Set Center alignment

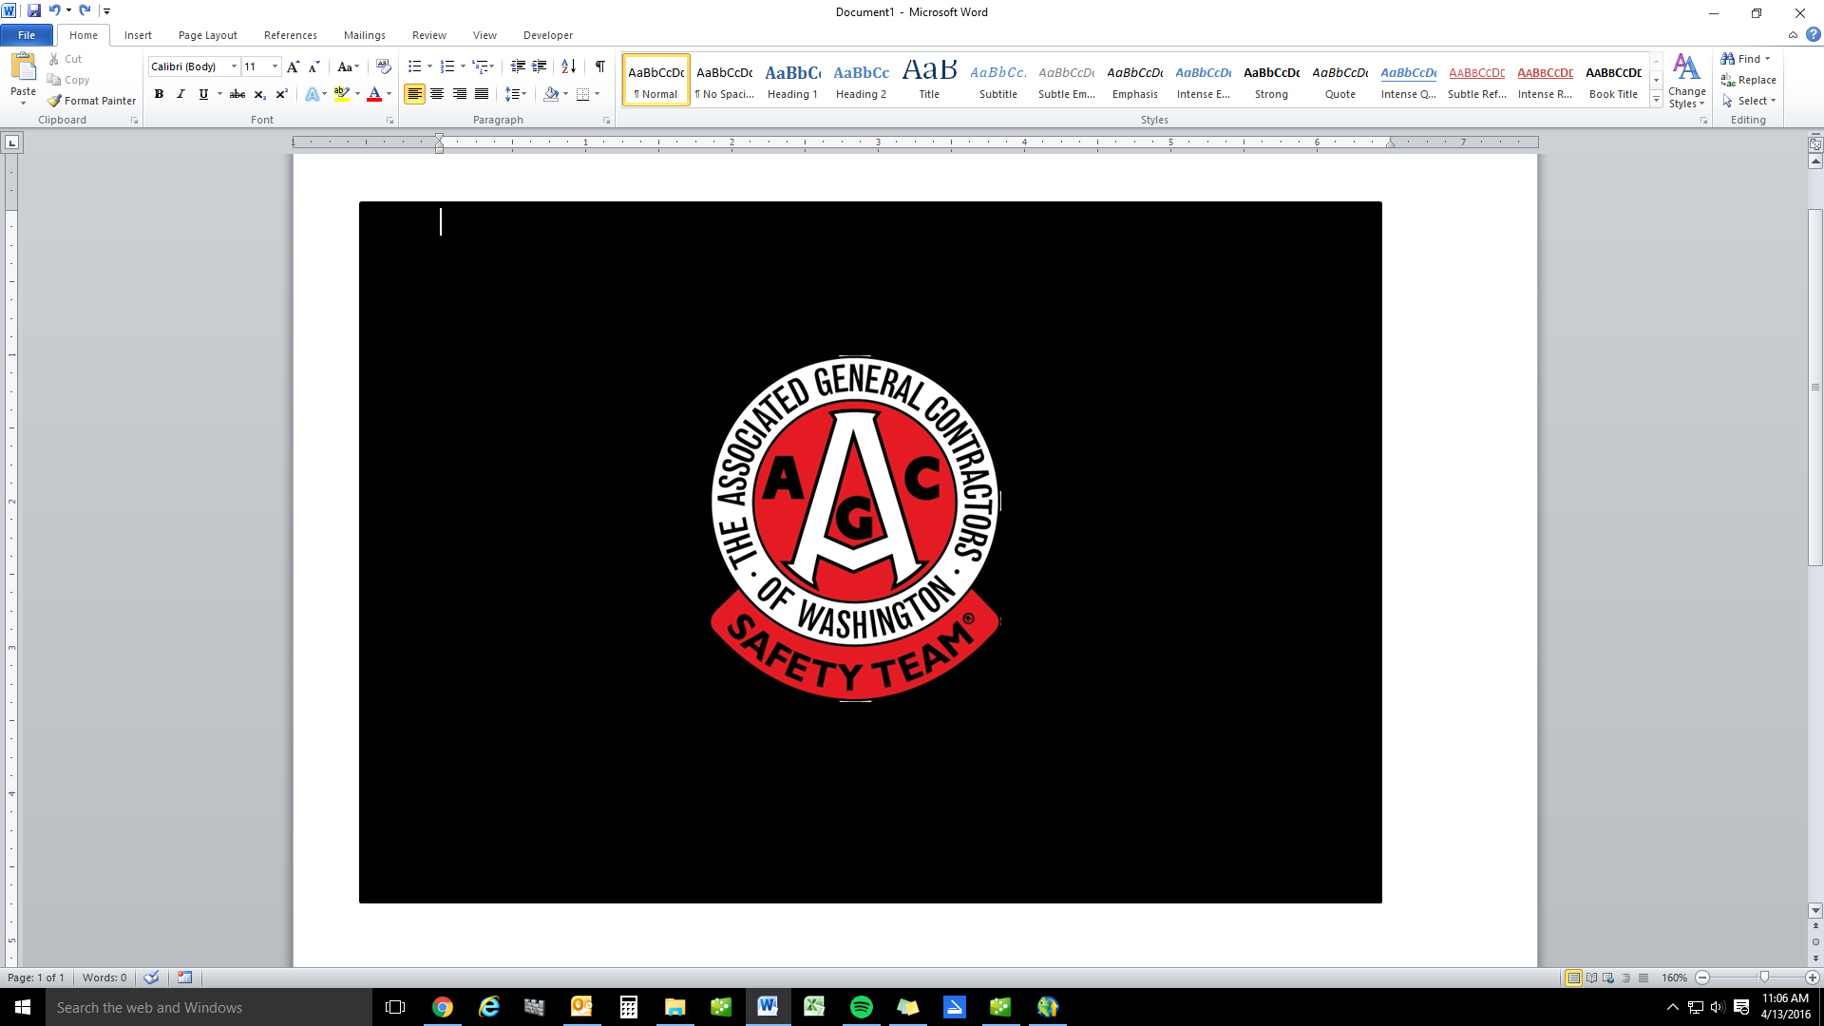pyautogui.click(x=437, y=94)
